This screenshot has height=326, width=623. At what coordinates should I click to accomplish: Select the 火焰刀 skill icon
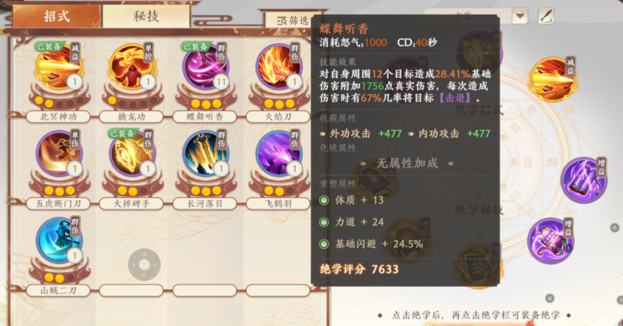click(279, 67)
